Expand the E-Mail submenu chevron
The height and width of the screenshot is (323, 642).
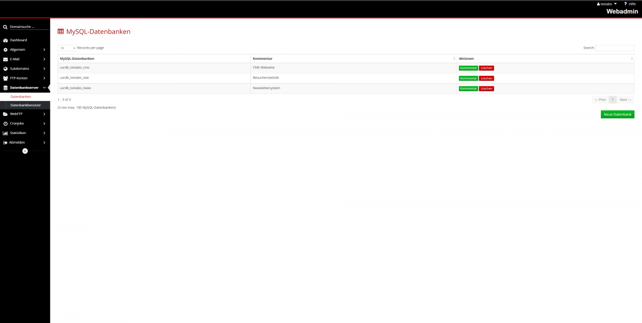pos(44,59)
